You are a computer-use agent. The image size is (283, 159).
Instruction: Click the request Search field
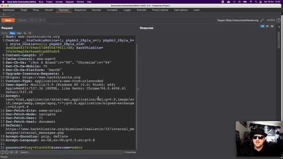pyautogui.click(x=71, y=152)
